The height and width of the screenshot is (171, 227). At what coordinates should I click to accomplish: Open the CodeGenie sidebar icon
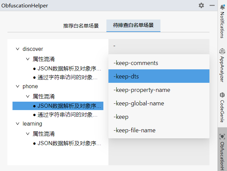pyautogui.click(x=222, y=95)
